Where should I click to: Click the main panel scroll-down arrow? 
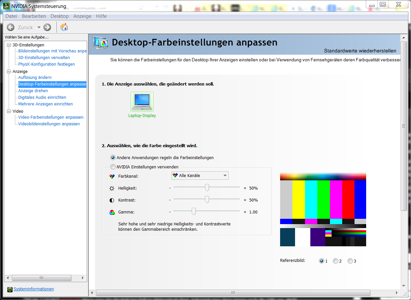point(404,285)
